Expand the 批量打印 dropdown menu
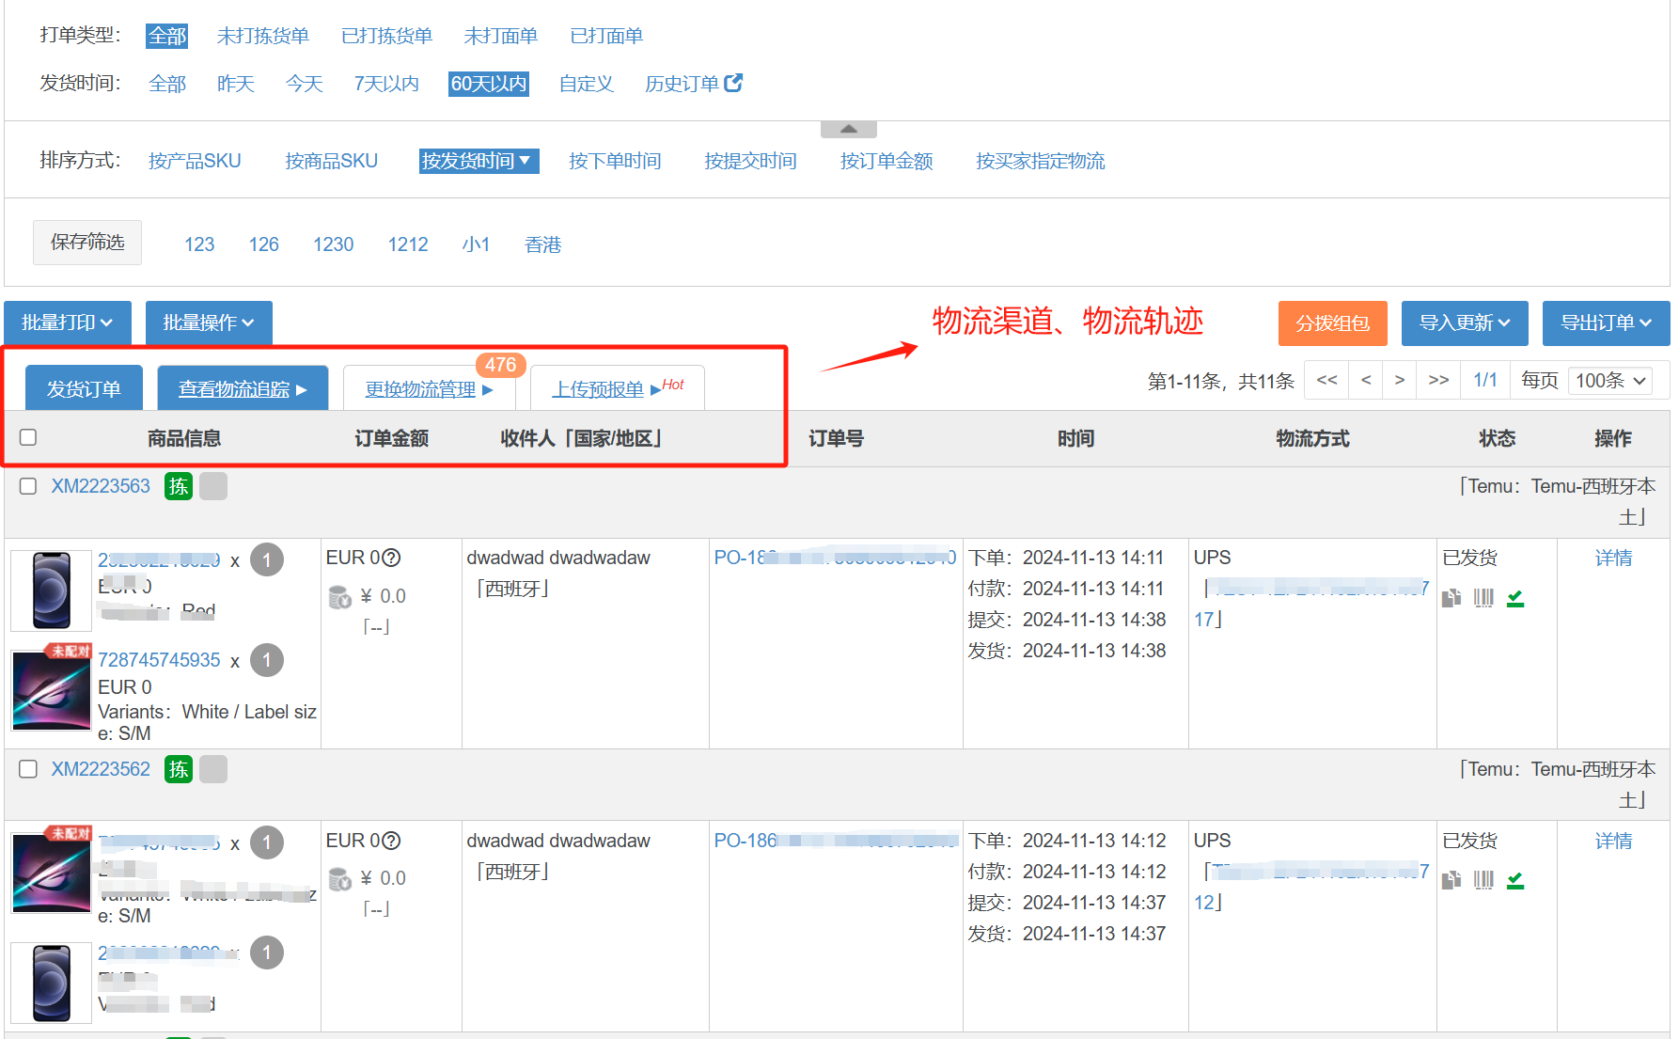This screenshot has width=1679, height=1039. tap(67, 323)
